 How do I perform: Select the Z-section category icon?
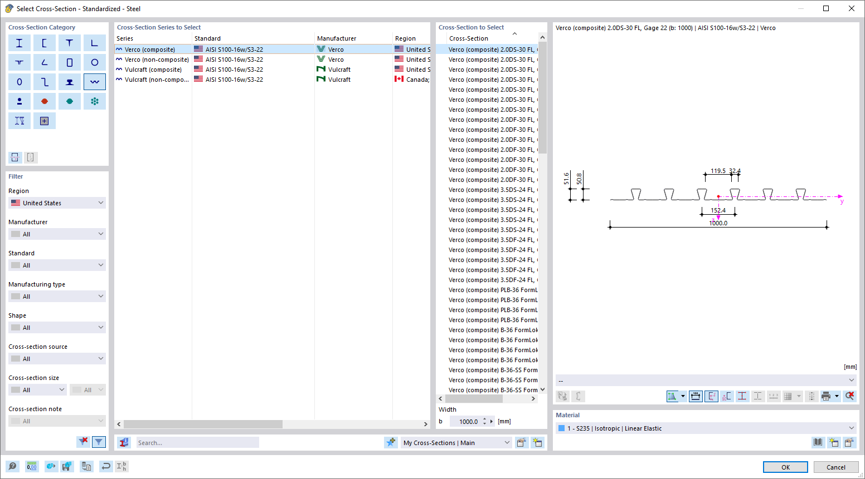tap(45, 82)
